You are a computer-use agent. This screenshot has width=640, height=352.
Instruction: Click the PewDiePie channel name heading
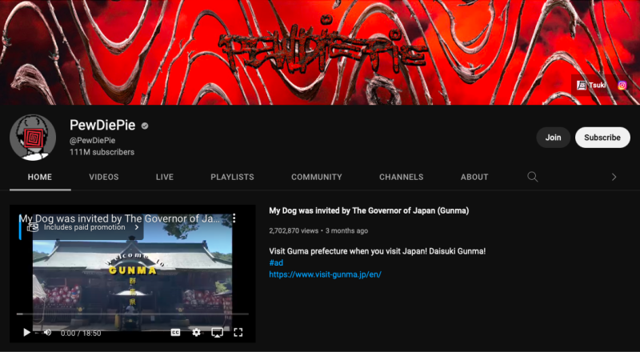(102, 126)
